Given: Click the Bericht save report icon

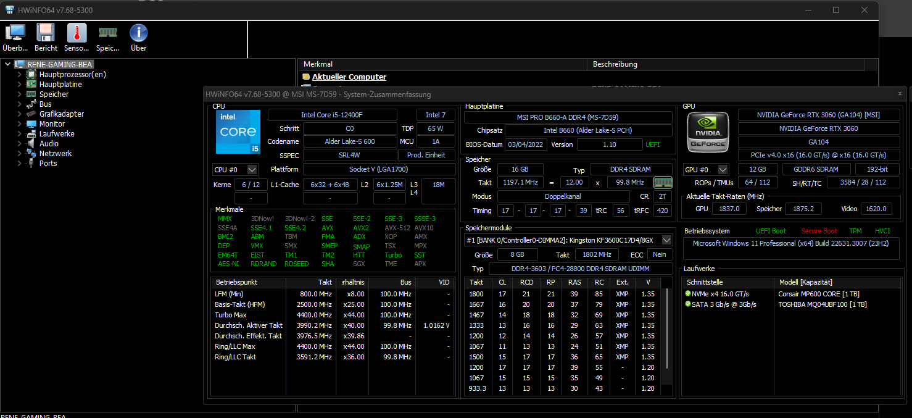Looking at the screenshot, I should point(46,33).
